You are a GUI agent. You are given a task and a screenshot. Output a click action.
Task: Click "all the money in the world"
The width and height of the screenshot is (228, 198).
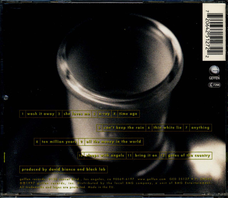tap(113, 142)
